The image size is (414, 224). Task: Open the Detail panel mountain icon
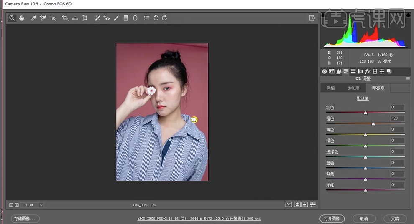click(339, 71)
